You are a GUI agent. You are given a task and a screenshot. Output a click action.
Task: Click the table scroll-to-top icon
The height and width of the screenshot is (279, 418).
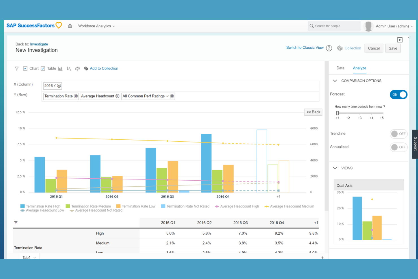16,223
